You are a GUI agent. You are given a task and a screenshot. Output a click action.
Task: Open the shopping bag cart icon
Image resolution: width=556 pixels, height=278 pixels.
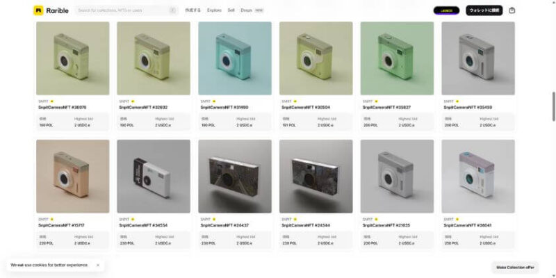pyautogui.click(x=512, y=10)
